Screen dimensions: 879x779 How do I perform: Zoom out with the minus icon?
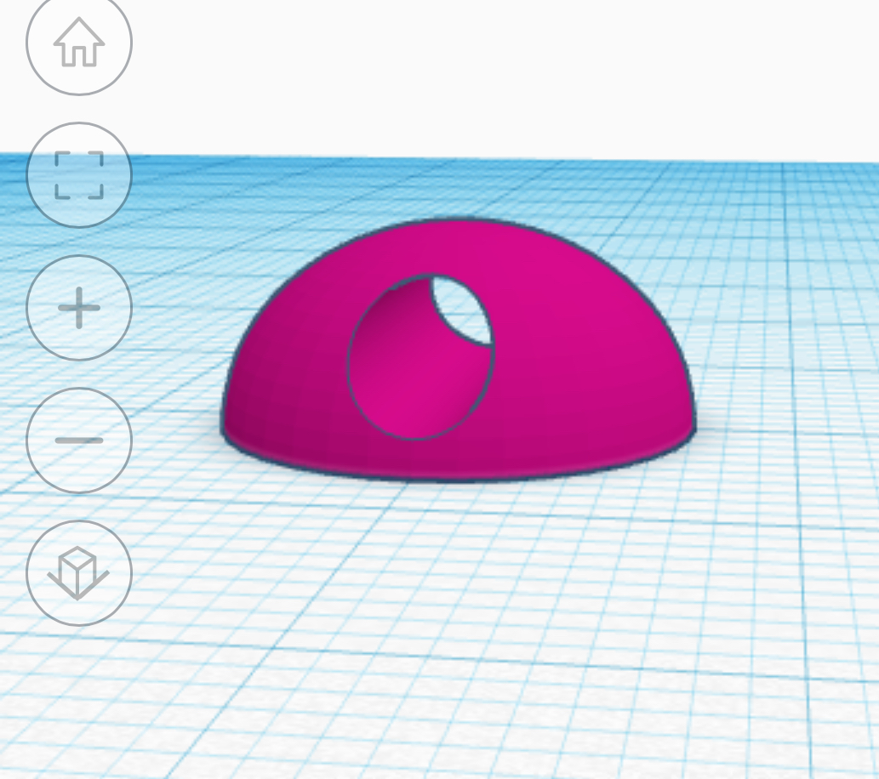79,441
